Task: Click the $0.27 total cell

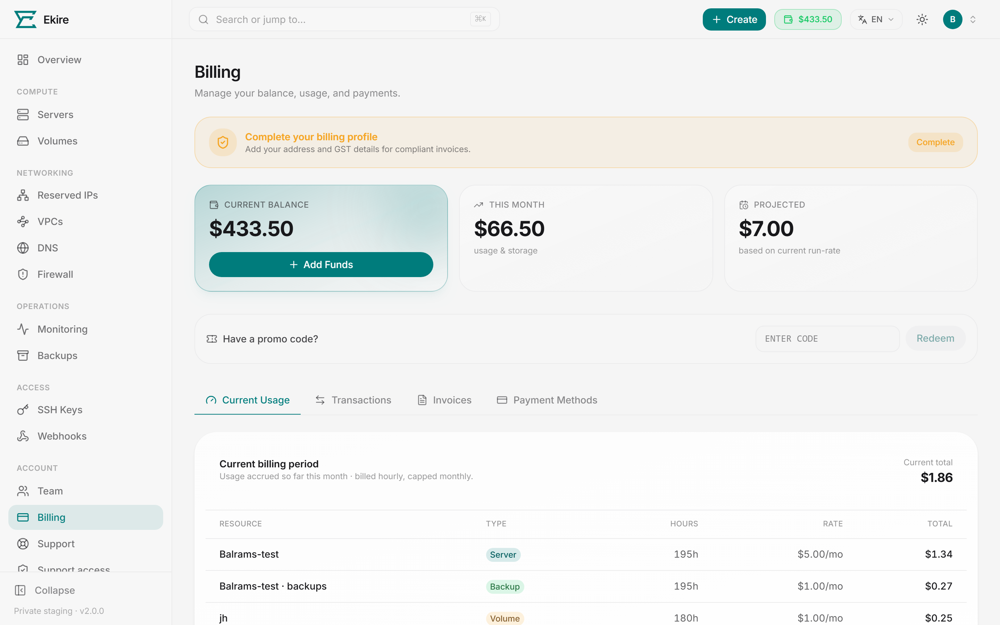Action: pyautogui.click(x=939, y=586)
